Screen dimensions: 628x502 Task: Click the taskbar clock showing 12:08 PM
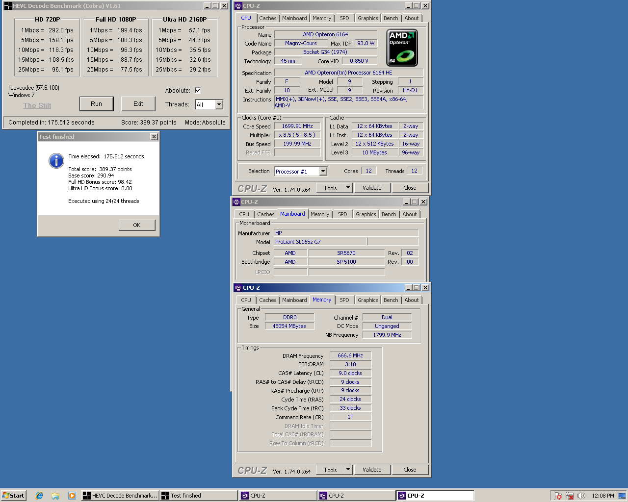[603, 496]
